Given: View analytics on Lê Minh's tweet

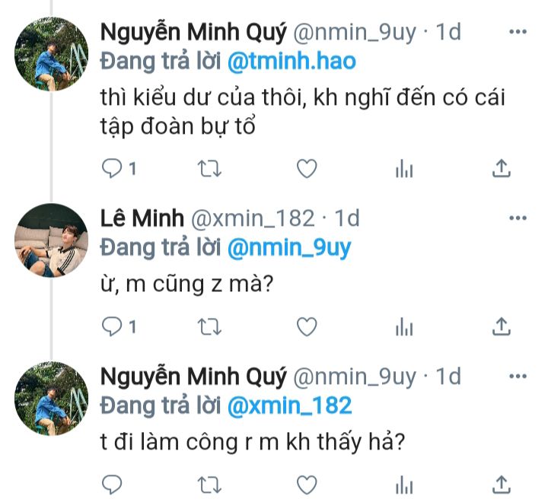Looking at the screenshot, I should click(403, 328).
